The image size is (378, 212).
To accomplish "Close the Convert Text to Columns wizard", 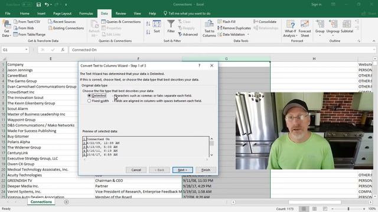I will tap(211, 65).
